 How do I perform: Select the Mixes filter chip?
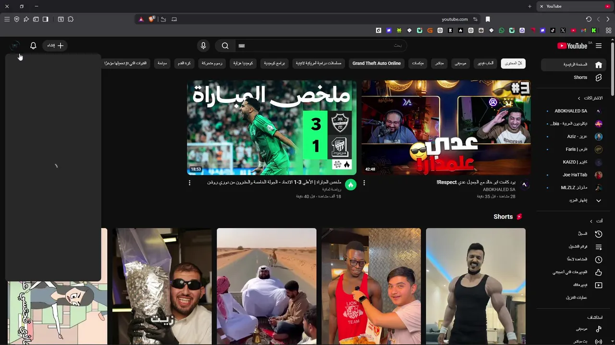(418, 63)
